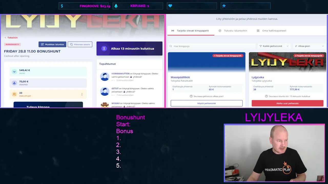Click the saldo icon beside 549,42 €

coord(14,72)
